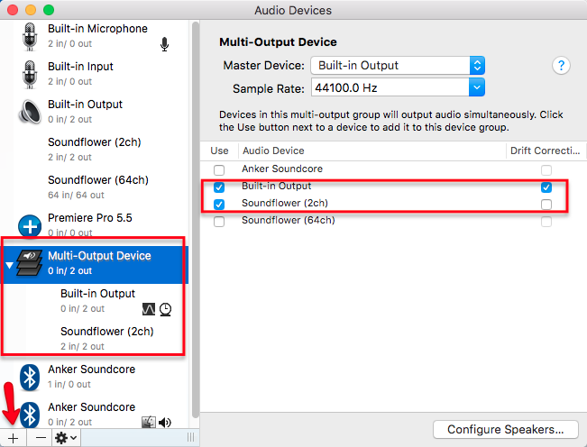This screenshot has width=587, height=447.
Task: Select Soundflower (2ch) in the sidebar list
Action: tap(95, 150)
